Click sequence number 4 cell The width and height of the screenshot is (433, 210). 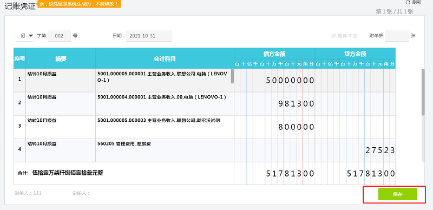[19, 149]
